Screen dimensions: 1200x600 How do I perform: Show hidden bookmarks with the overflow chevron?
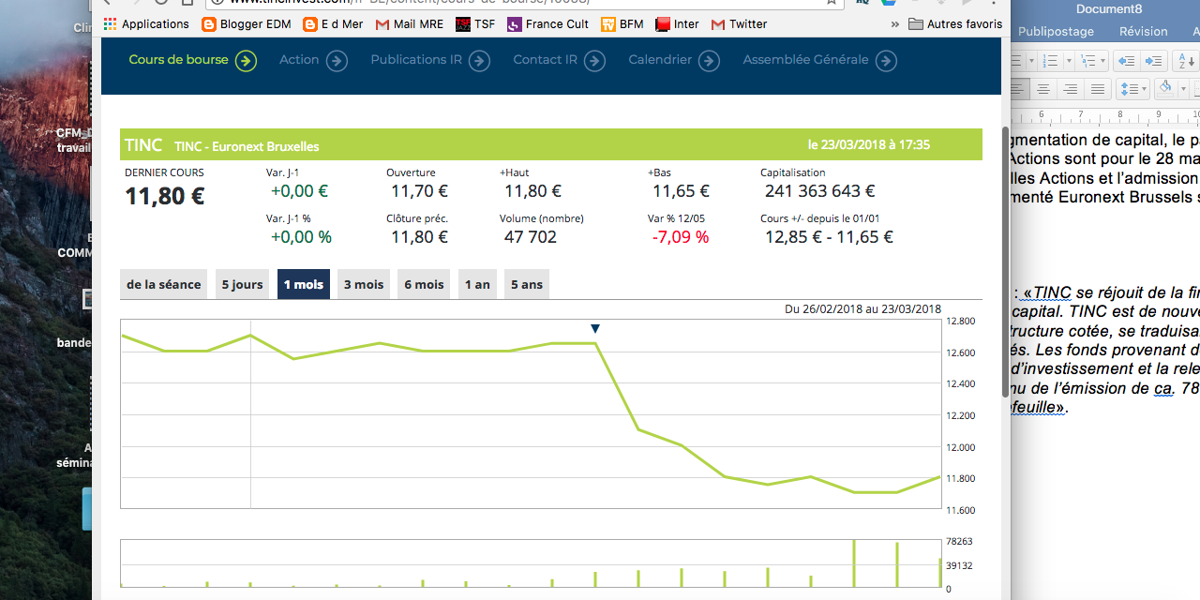pyautogui.click(x=894, y=24)
